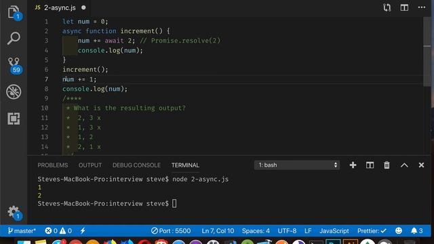Click the Prettier status item
434x244 pixels.
pyautogui.click(x=372, y=230)
